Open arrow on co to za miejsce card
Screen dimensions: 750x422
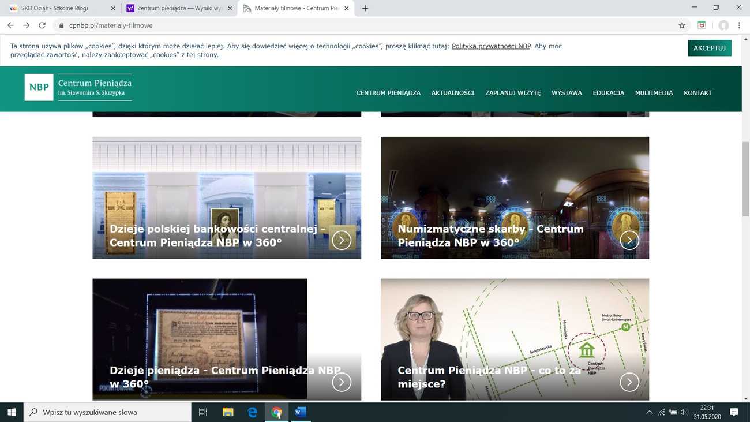click(x=629, y=382)
